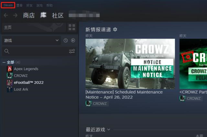Open the 游戏 menu in menu bar

(x=39, y=5)
